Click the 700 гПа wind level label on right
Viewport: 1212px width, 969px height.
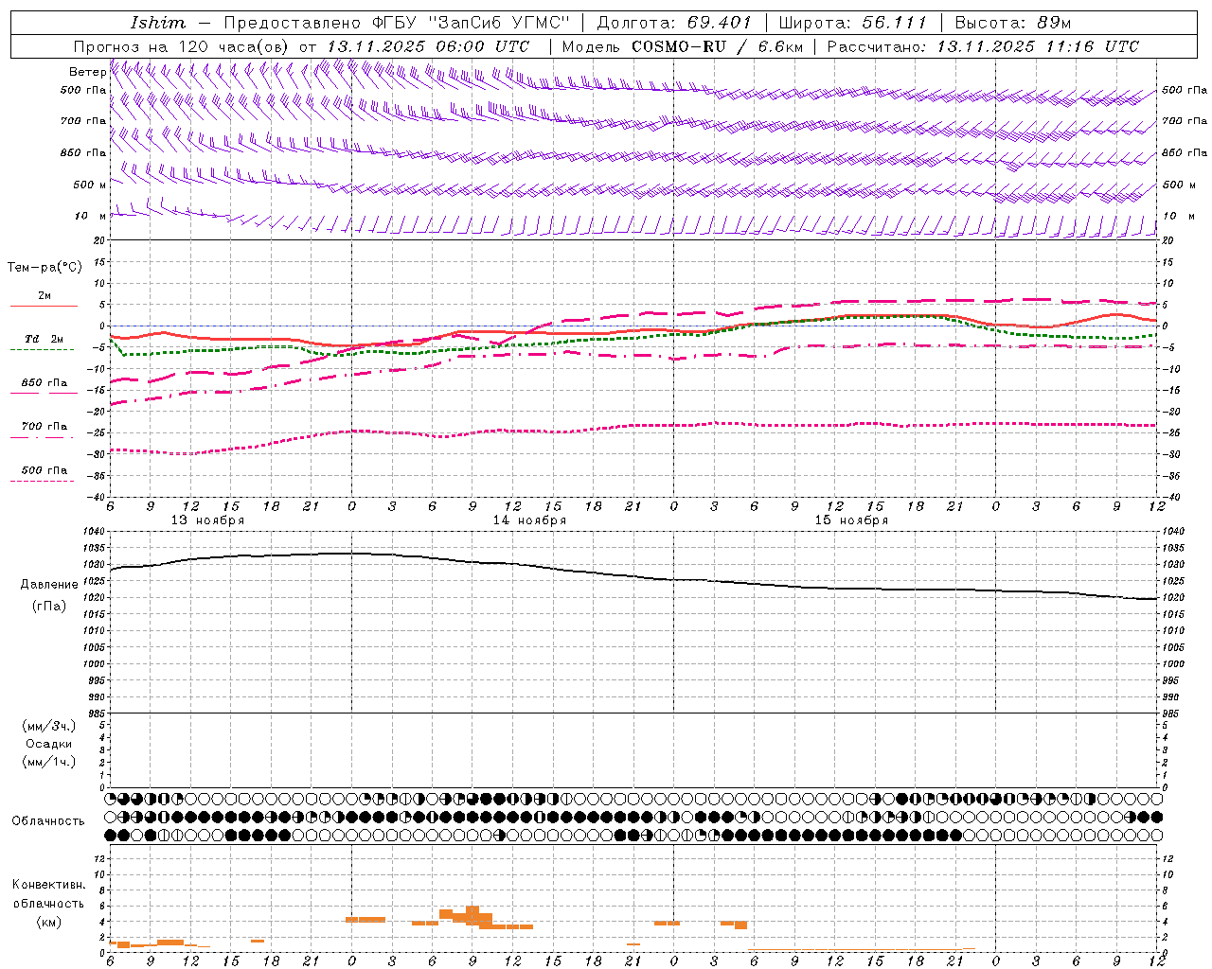coord(1185,121)
